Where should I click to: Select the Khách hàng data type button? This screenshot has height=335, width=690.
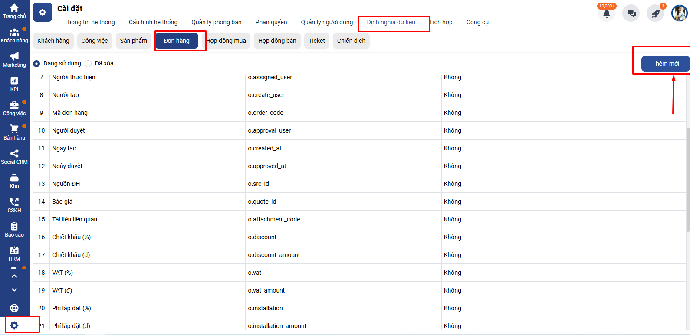(53, 41)
